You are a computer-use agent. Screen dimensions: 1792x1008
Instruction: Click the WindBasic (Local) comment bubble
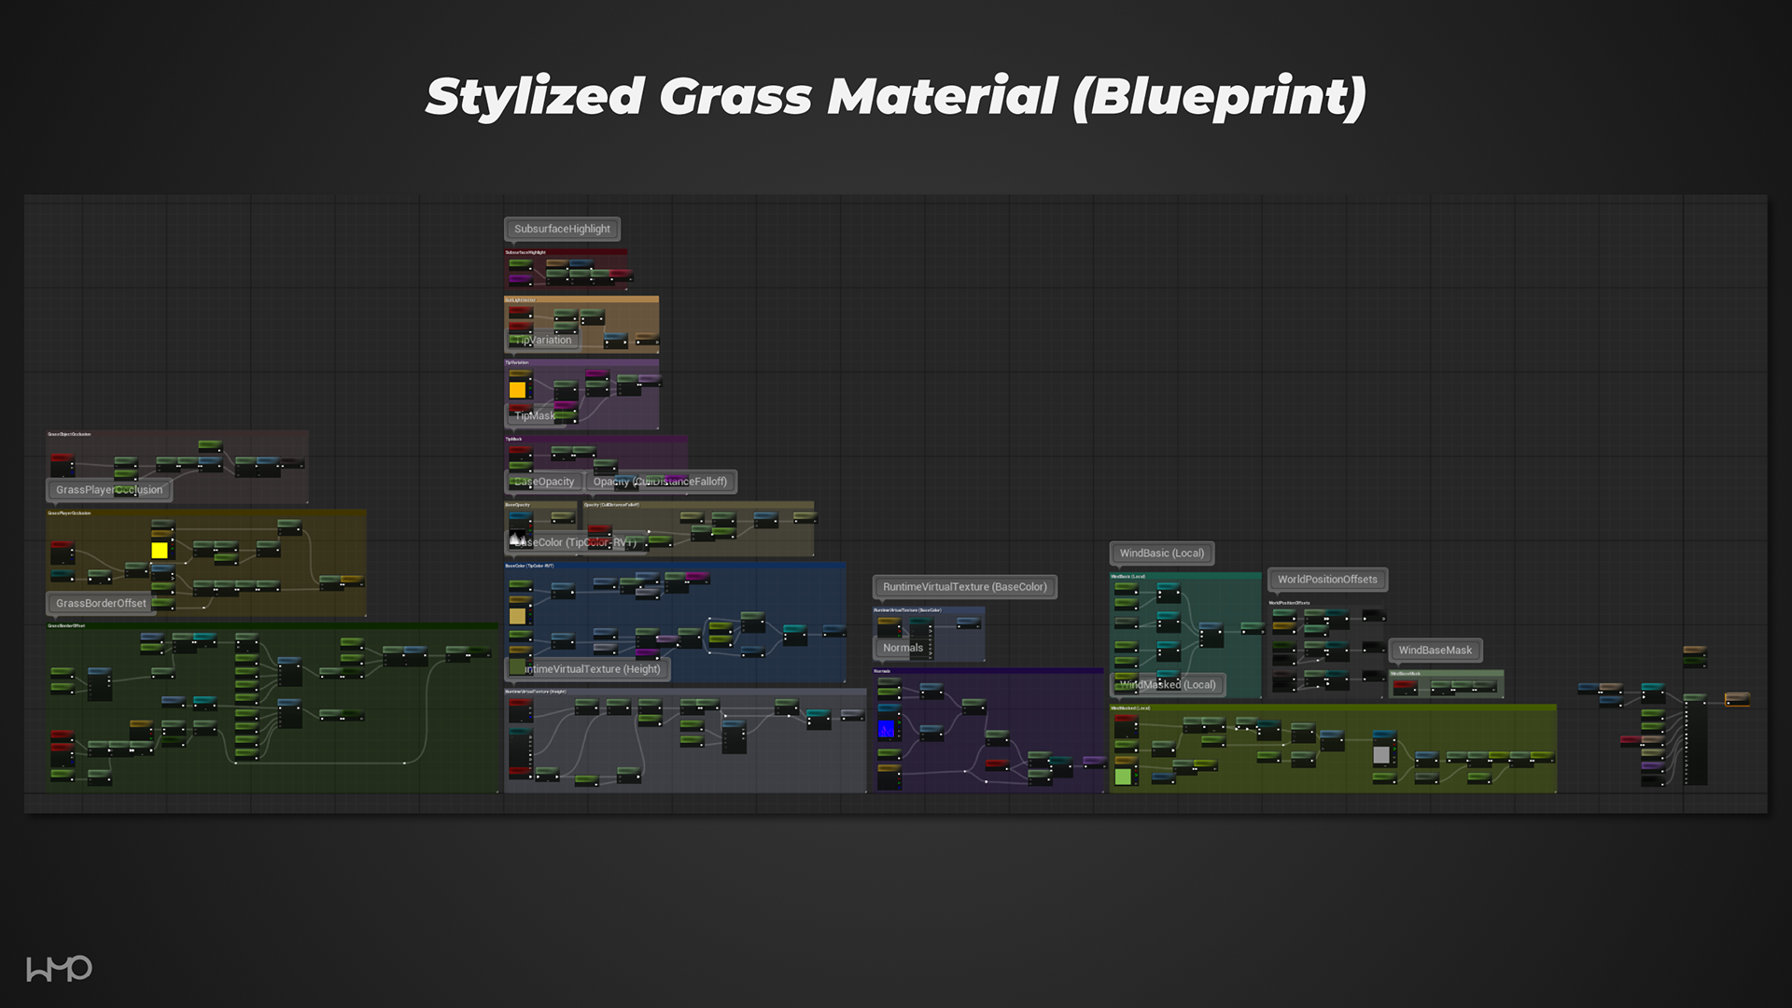pyautogui.click(x=1161, y=553)
